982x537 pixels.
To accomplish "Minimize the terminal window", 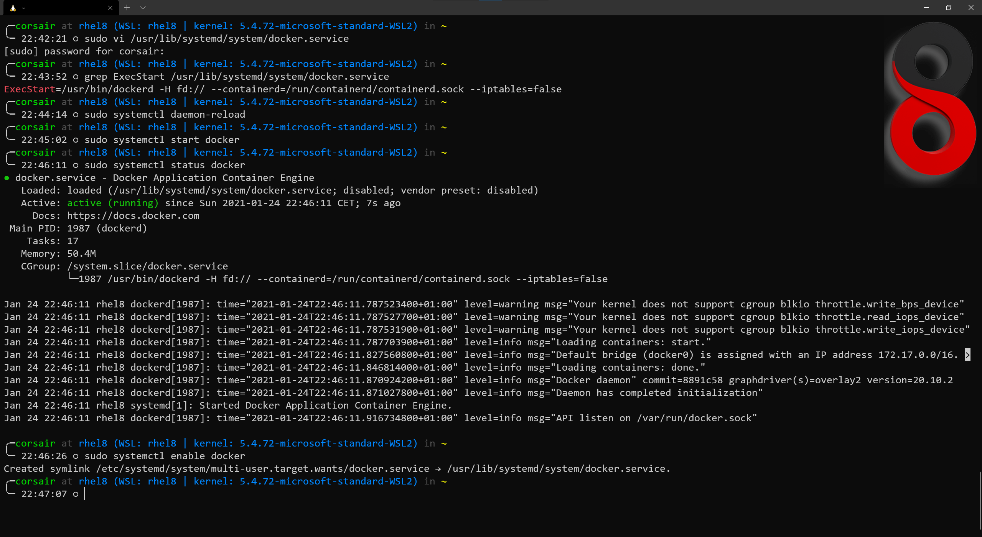I will [926, 8].
